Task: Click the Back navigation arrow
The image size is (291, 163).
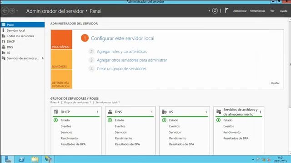Action: [5, 11]
